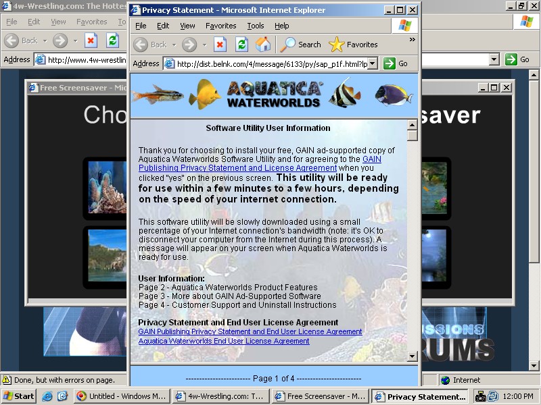Go to the Home page via house icon

pyautogui.click(x=263, y=45)
